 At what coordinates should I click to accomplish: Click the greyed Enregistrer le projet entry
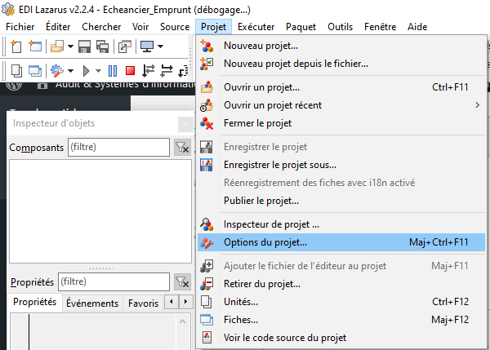341,147
